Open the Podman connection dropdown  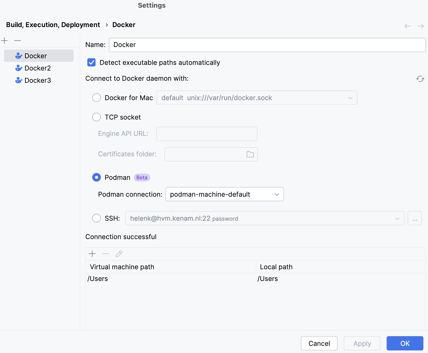point(277,194)
